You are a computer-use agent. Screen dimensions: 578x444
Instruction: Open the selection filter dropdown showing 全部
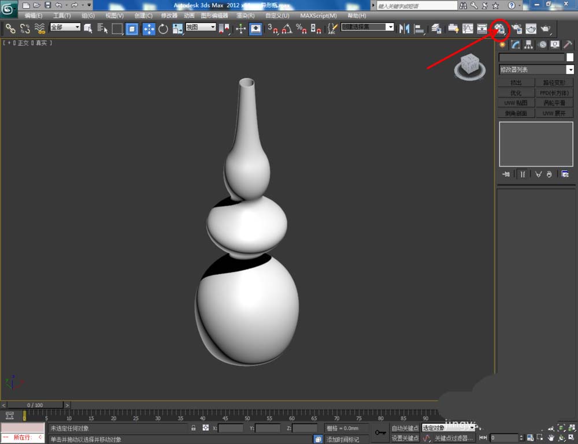[x=65, y=27]
